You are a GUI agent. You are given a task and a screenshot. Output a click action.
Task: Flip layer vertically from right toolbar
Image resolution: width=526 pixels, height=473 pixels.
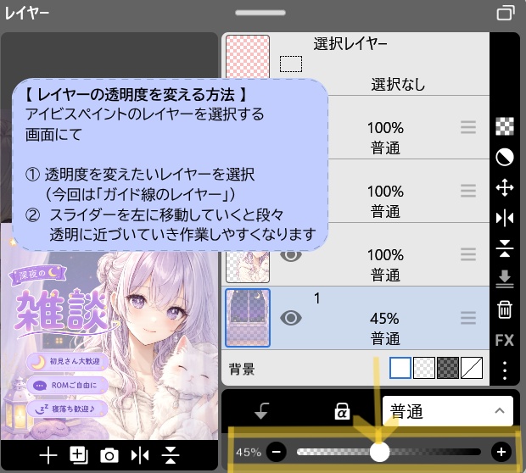pos(505,248)
